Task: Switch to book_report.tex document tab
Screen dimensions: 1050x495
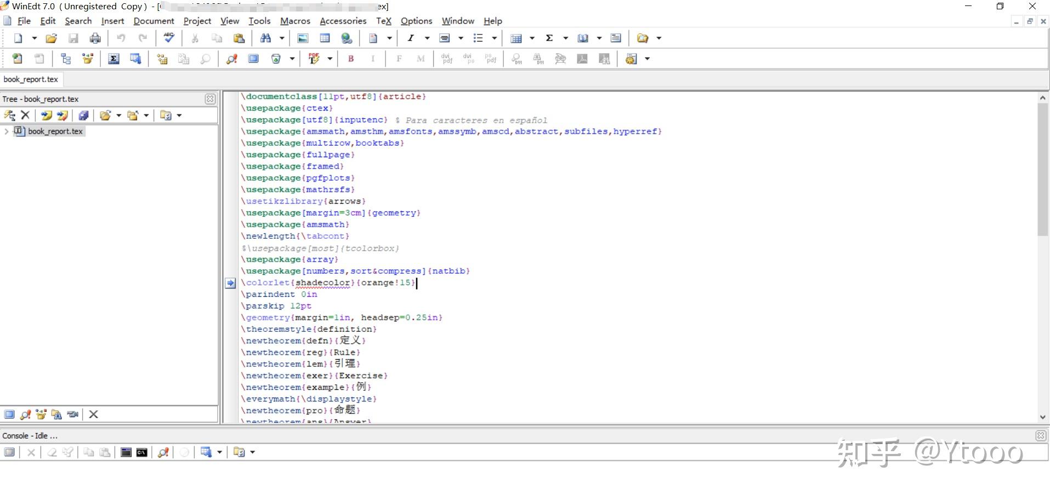Action: pos(31,79)
